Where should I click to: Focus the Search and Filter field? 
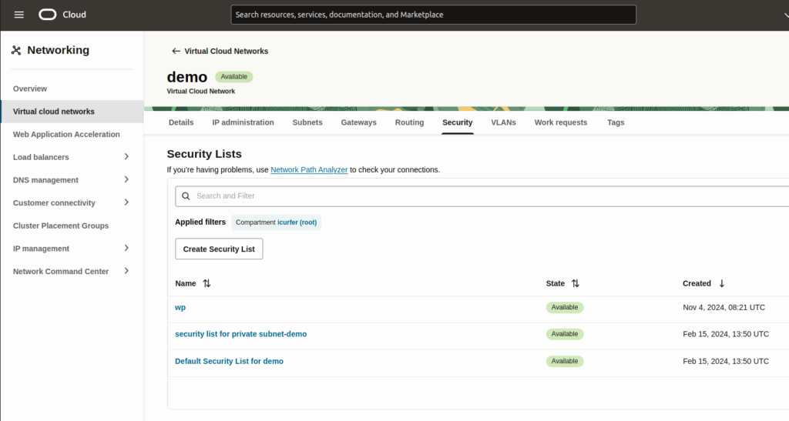(x=485, y=196)
